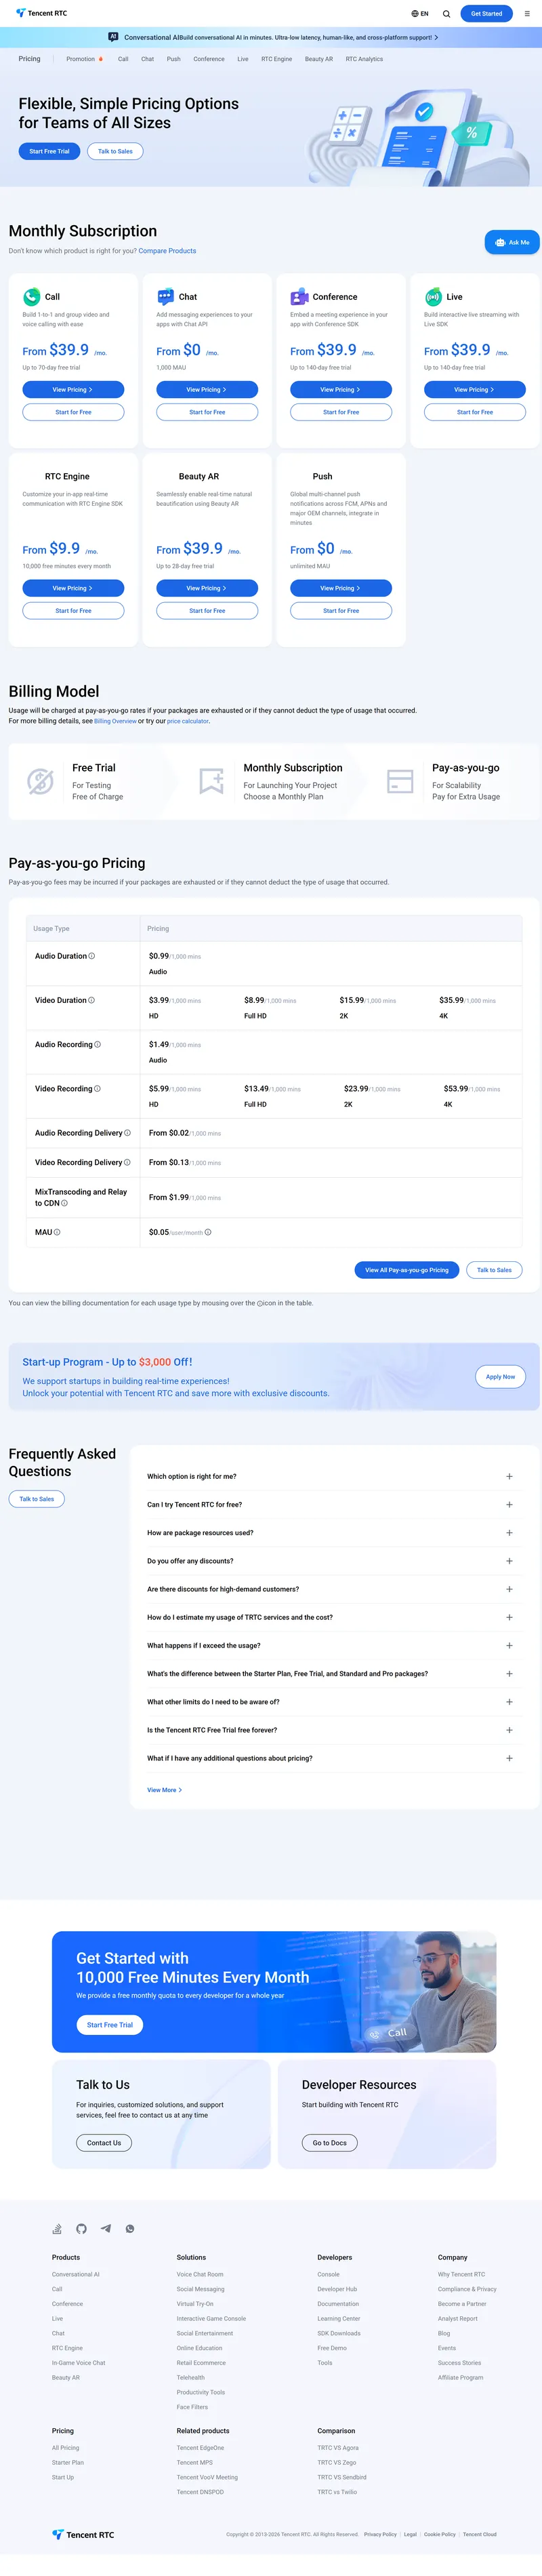
Task: Click the Go to Docs button
Action: coord(330,2143)
